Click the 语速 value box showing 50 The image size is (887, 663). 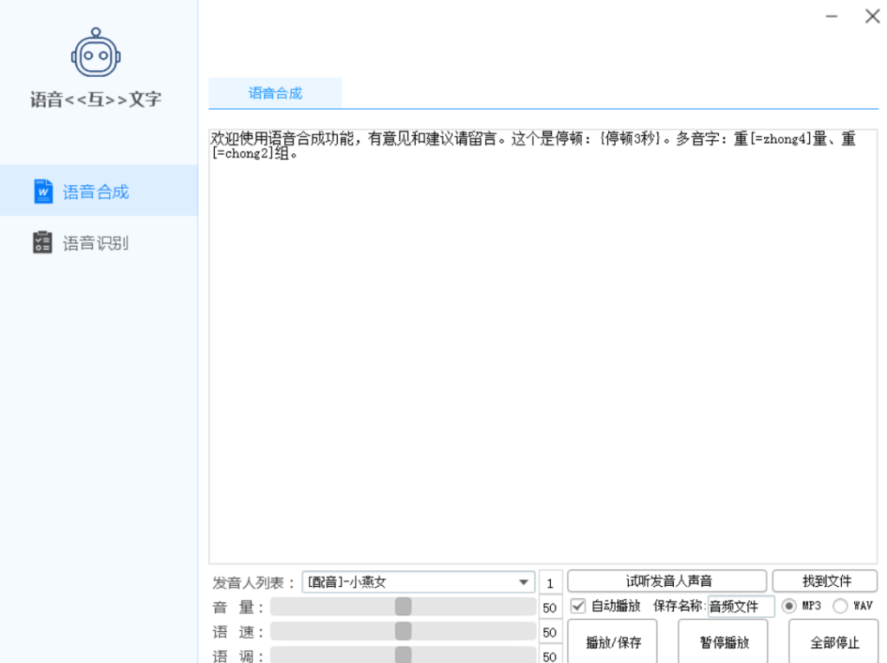click(550, 632)
